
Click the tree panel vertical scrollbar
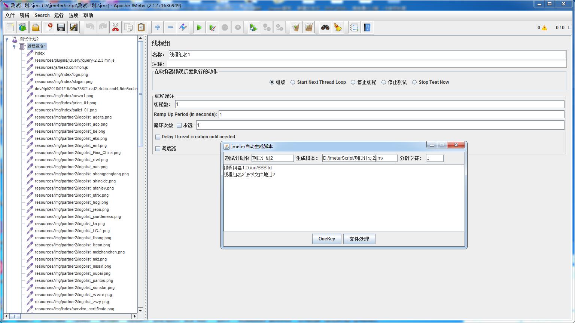click(x=140, y=93)
